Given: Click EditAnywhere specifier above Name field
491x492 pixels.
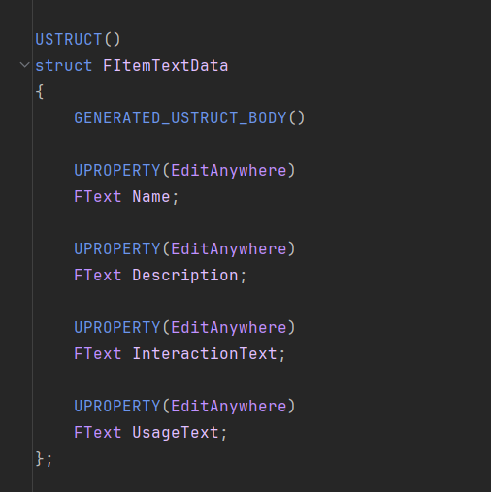Looking at the screenshot, I should [x=229, y=170].
